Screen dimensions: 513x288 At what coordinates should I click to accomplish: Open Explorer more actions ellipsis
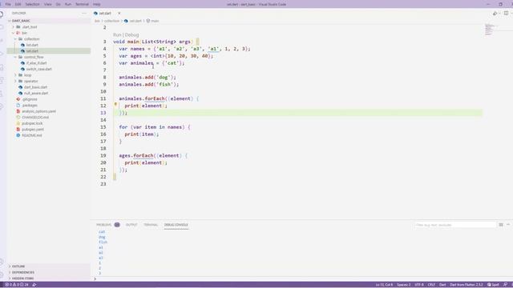tap(84, 13)
